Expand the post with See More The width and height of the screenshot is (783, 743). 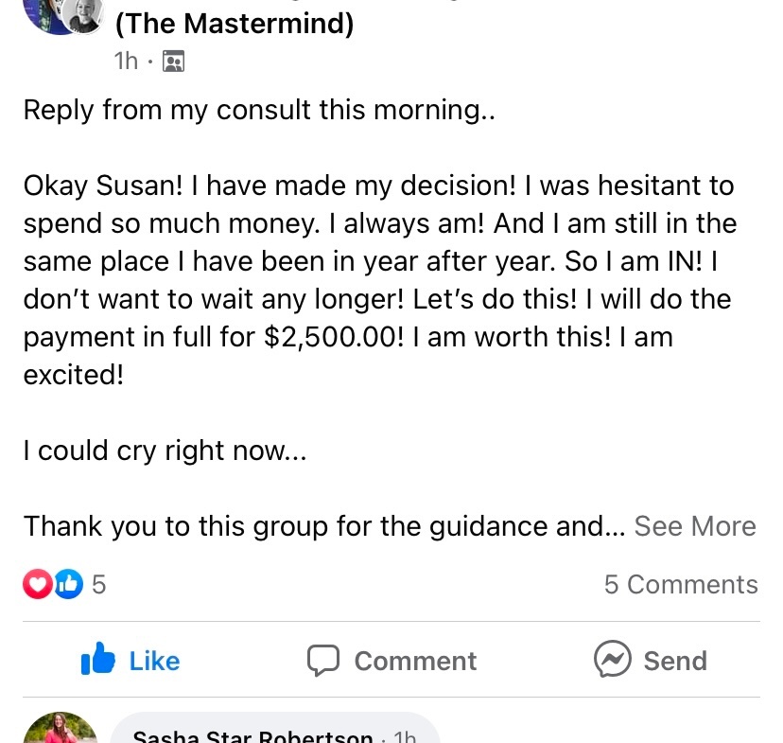point(695,526)
